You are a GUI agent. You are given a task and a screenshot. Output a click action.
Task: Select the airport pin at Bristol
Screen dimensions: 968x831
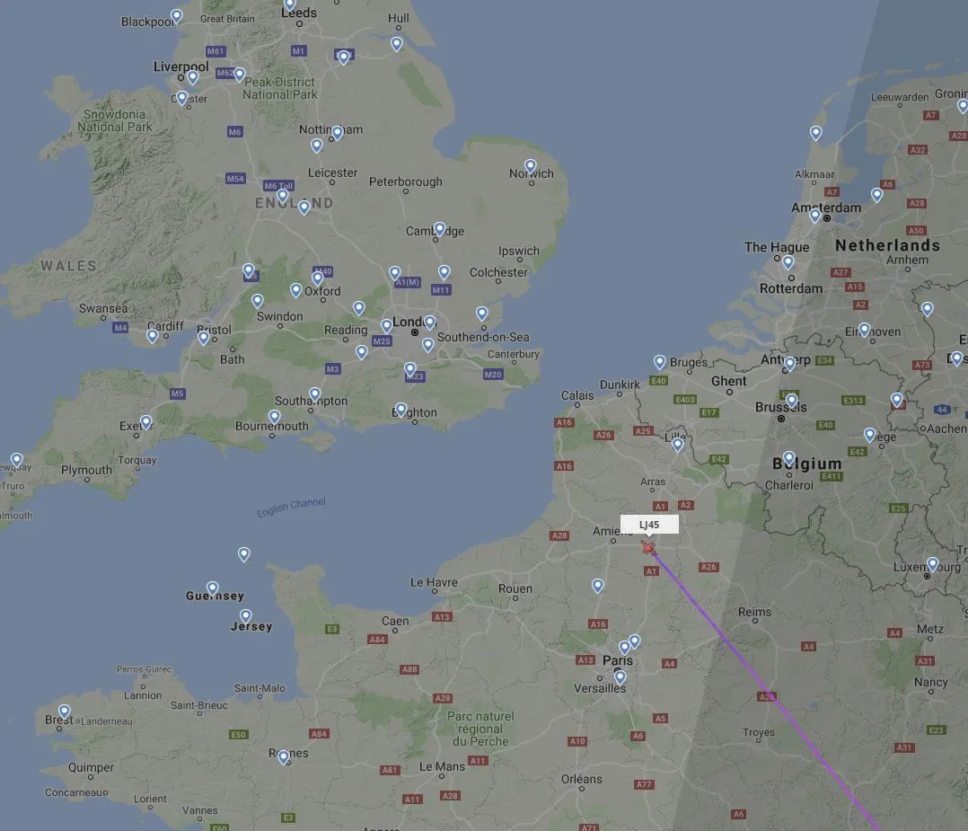tap(203, 339)
